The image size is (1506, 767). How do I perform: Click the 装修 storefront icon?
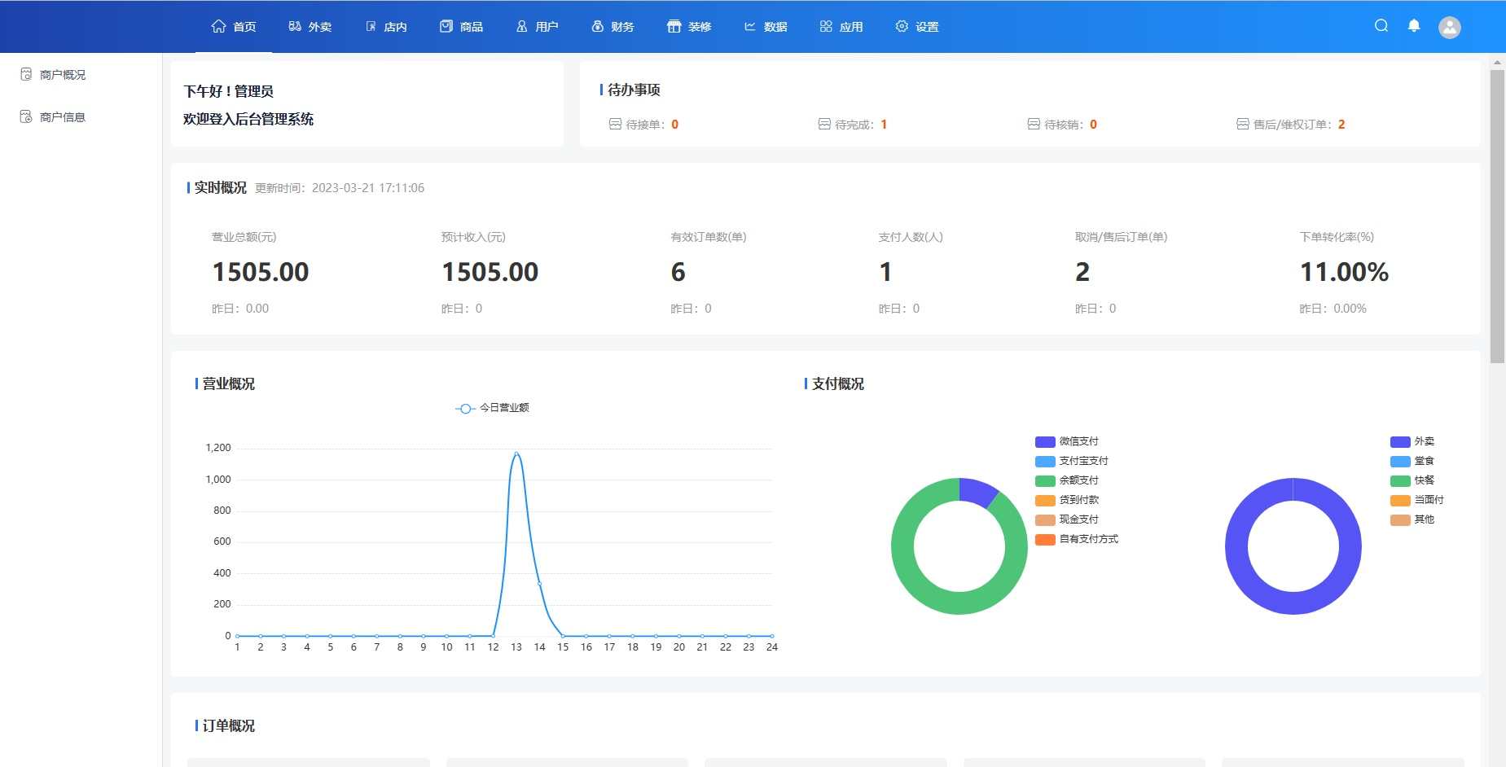(x=674, y=26)
